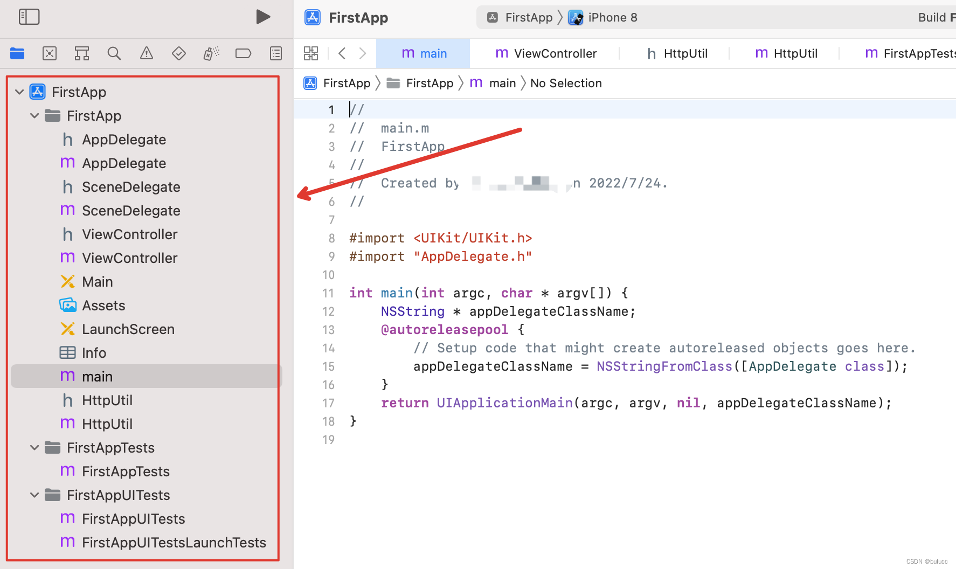This screenshot has width=956, height=569.
Task: Open the Source Control navigator icon
Action: click(50, 53)
